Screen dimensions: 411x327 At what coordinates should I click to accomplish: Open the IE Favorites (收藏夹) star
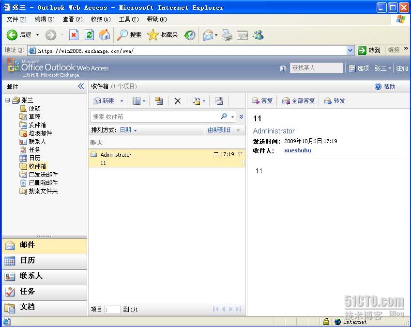point(163,34)
